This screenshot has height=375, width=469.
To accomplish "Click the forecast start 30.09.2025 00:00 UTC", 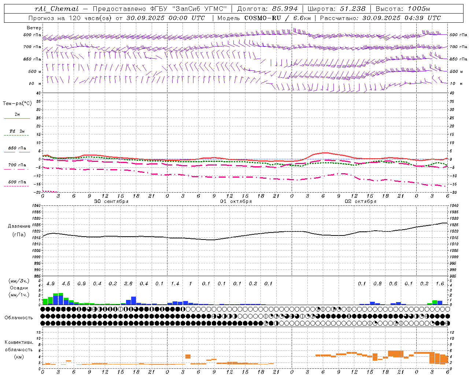I will coord(166,18).
